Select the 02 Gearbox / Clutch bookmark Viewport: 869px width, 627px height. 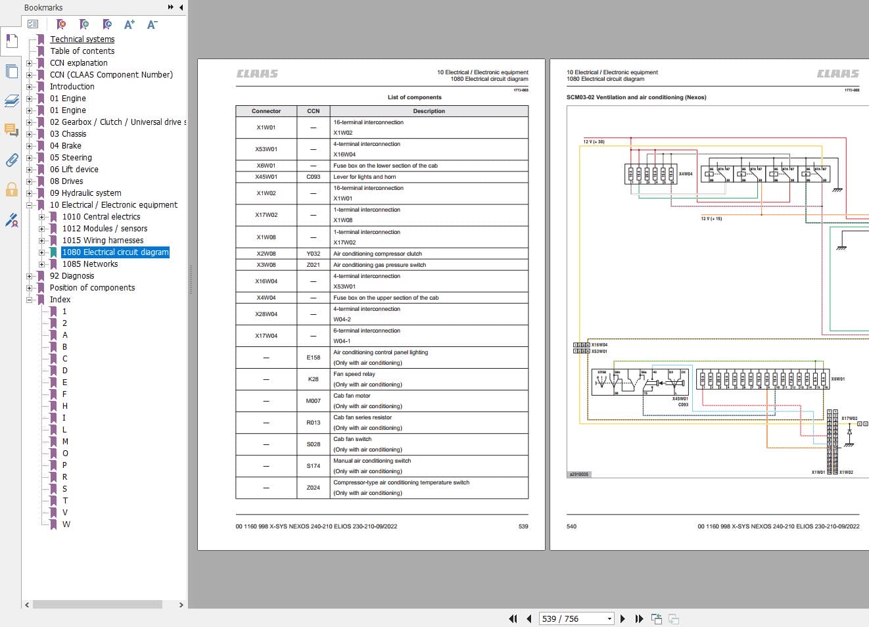coord(118,122)
